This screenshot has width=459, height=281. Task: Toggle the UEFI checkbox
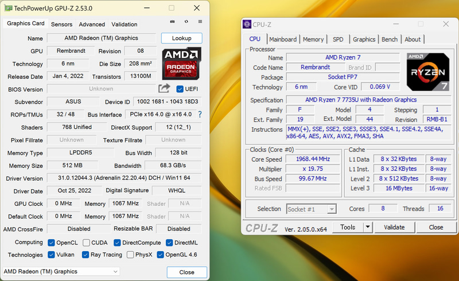(180, 89)
